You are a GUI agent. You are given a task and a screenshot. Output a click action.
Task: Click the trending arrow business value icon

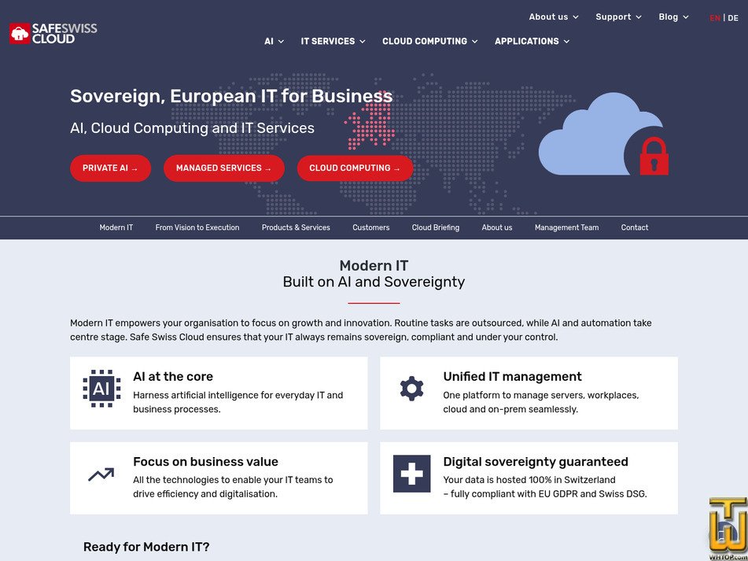tap(101, 474)
